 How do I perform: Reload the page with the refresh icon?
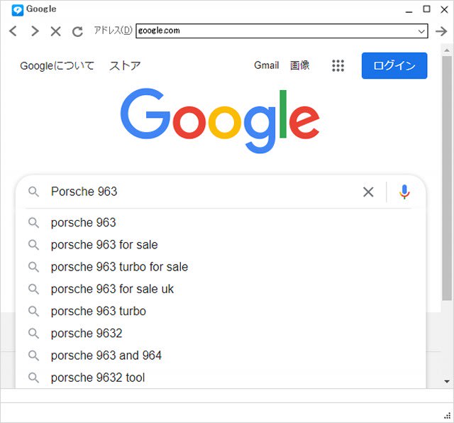tap(77, 31)
